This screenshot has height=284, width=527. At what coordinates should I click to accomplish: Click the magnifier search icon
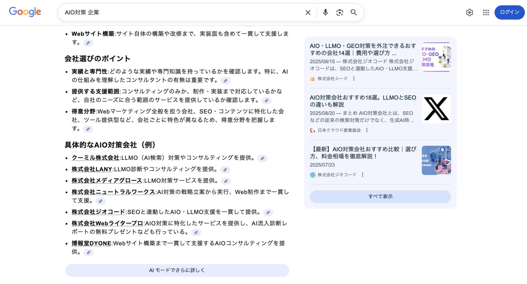354,12
